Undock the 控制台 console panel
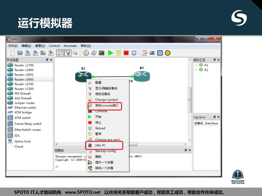This screenshot has width=262, height=196. [186, 150]
